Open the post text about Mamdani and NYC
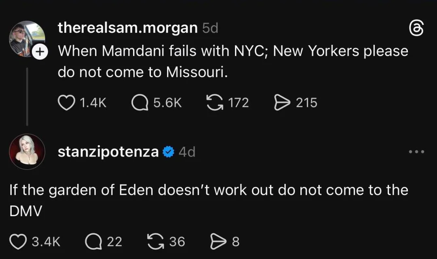This screenshot has height=259, width=437. pos(233,62)
